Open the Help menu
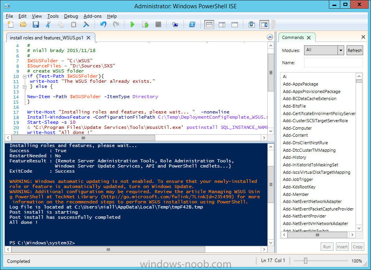Screen dimensions: 371x270 (112, 16)
